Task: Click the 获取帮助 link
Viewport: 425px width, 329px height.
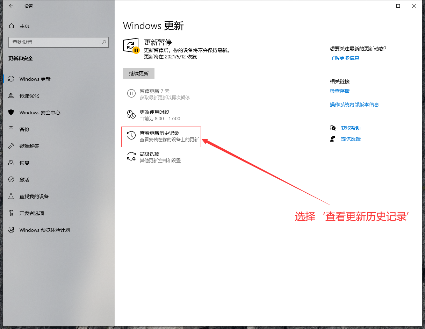Action: tap(351, 128)
